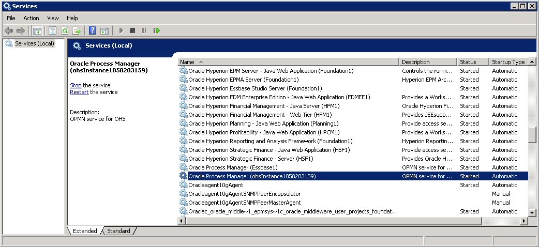Toggle the Action Pane toolbar icon
The width and height of the screenshot is (539, 247).
click(x=104, y=31)
